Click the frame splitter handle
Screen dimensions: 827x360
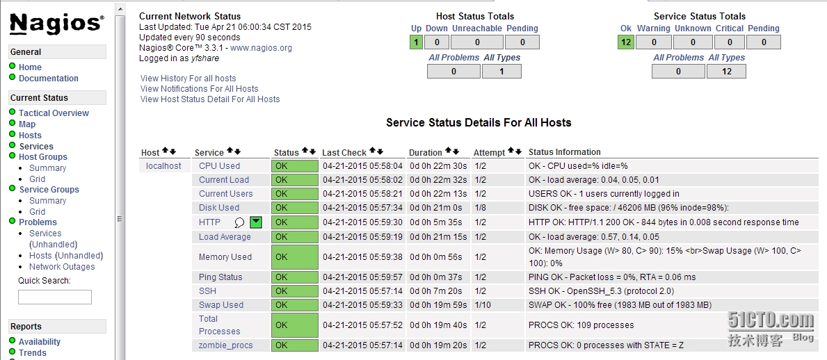[x=120, y=218]
